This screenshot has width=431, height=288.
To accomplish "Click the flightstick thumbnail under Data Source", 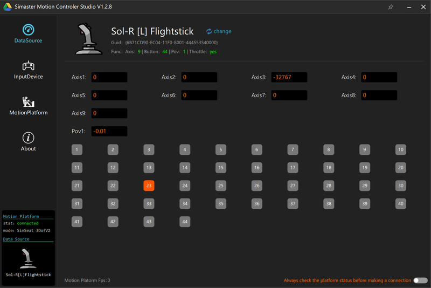I will pos(28,258).
